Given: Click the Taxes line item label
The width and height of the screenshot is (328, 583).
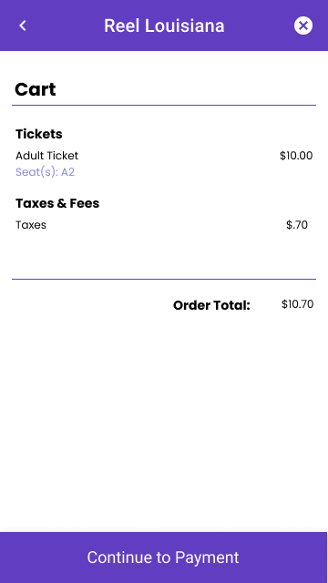Looking at the screenshot, I should pos(31,225).
